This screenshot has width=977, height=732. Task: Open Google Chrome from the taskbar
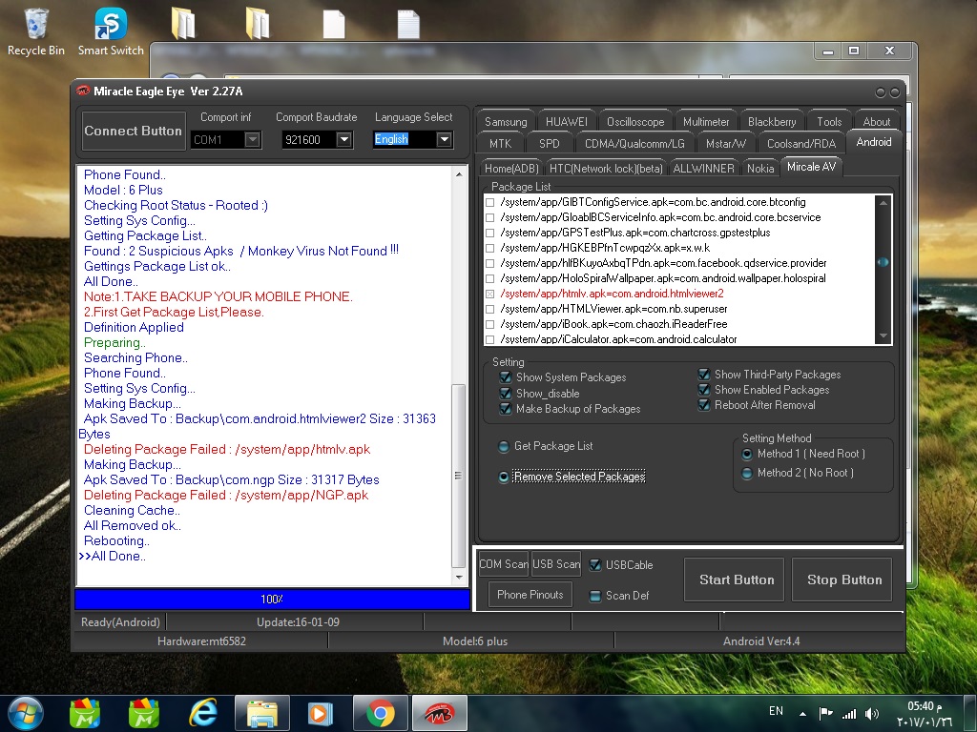click(x=380, y=713)
